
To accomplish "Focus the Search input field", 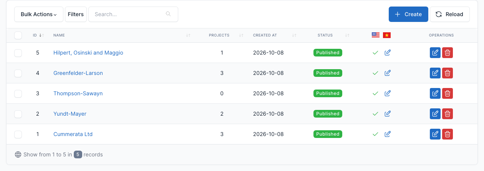I will pos(133,14).
